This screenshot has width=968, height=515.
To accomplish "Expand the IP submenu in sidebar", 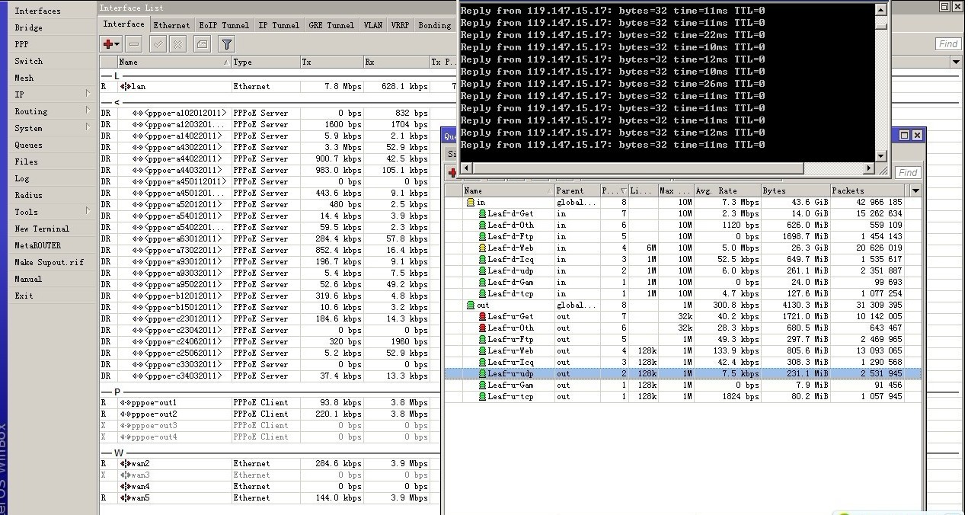I will pos(88,94).
